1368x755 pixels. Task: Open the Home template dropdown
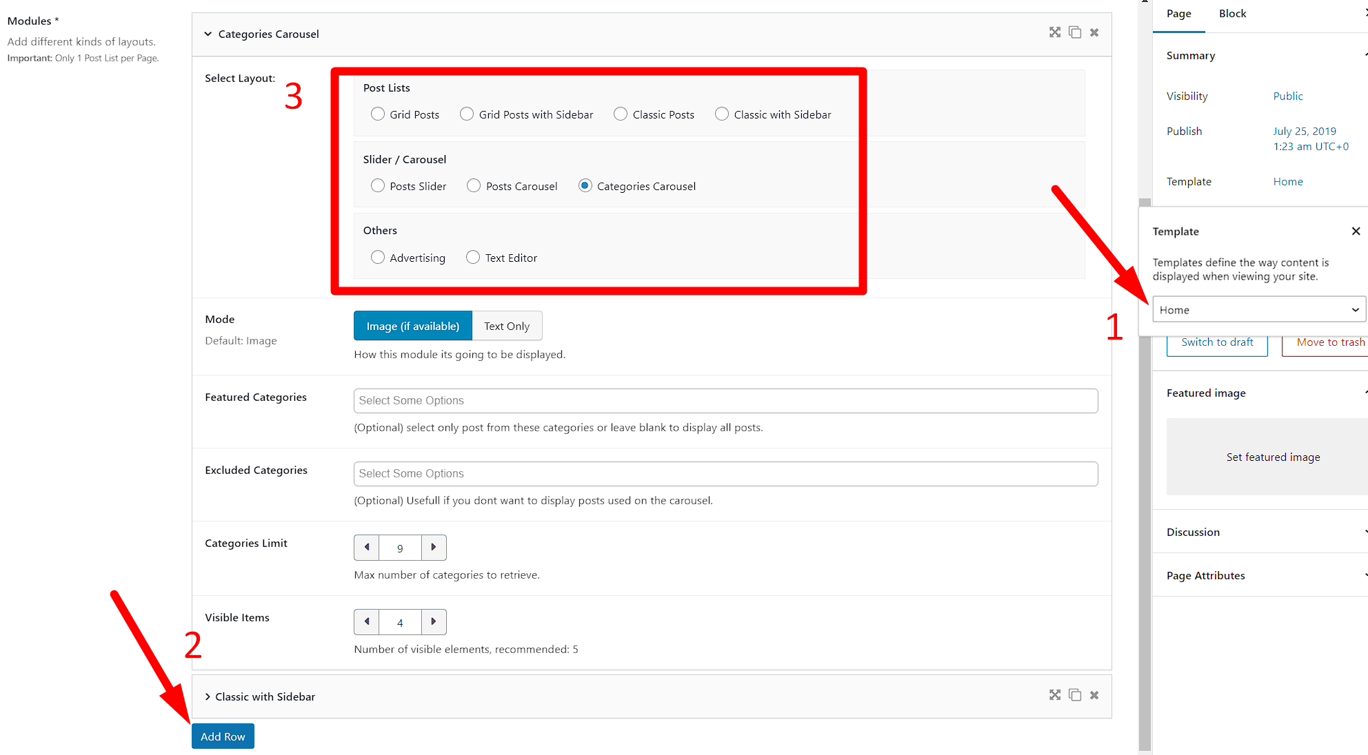(x=1259, y=310)
